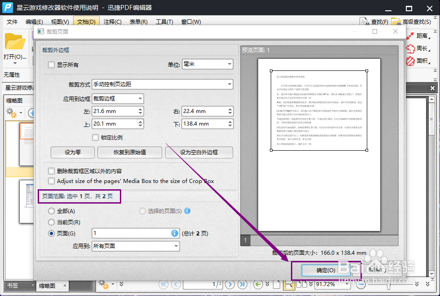Select the 当前页(R) radio button

point(51,222)
